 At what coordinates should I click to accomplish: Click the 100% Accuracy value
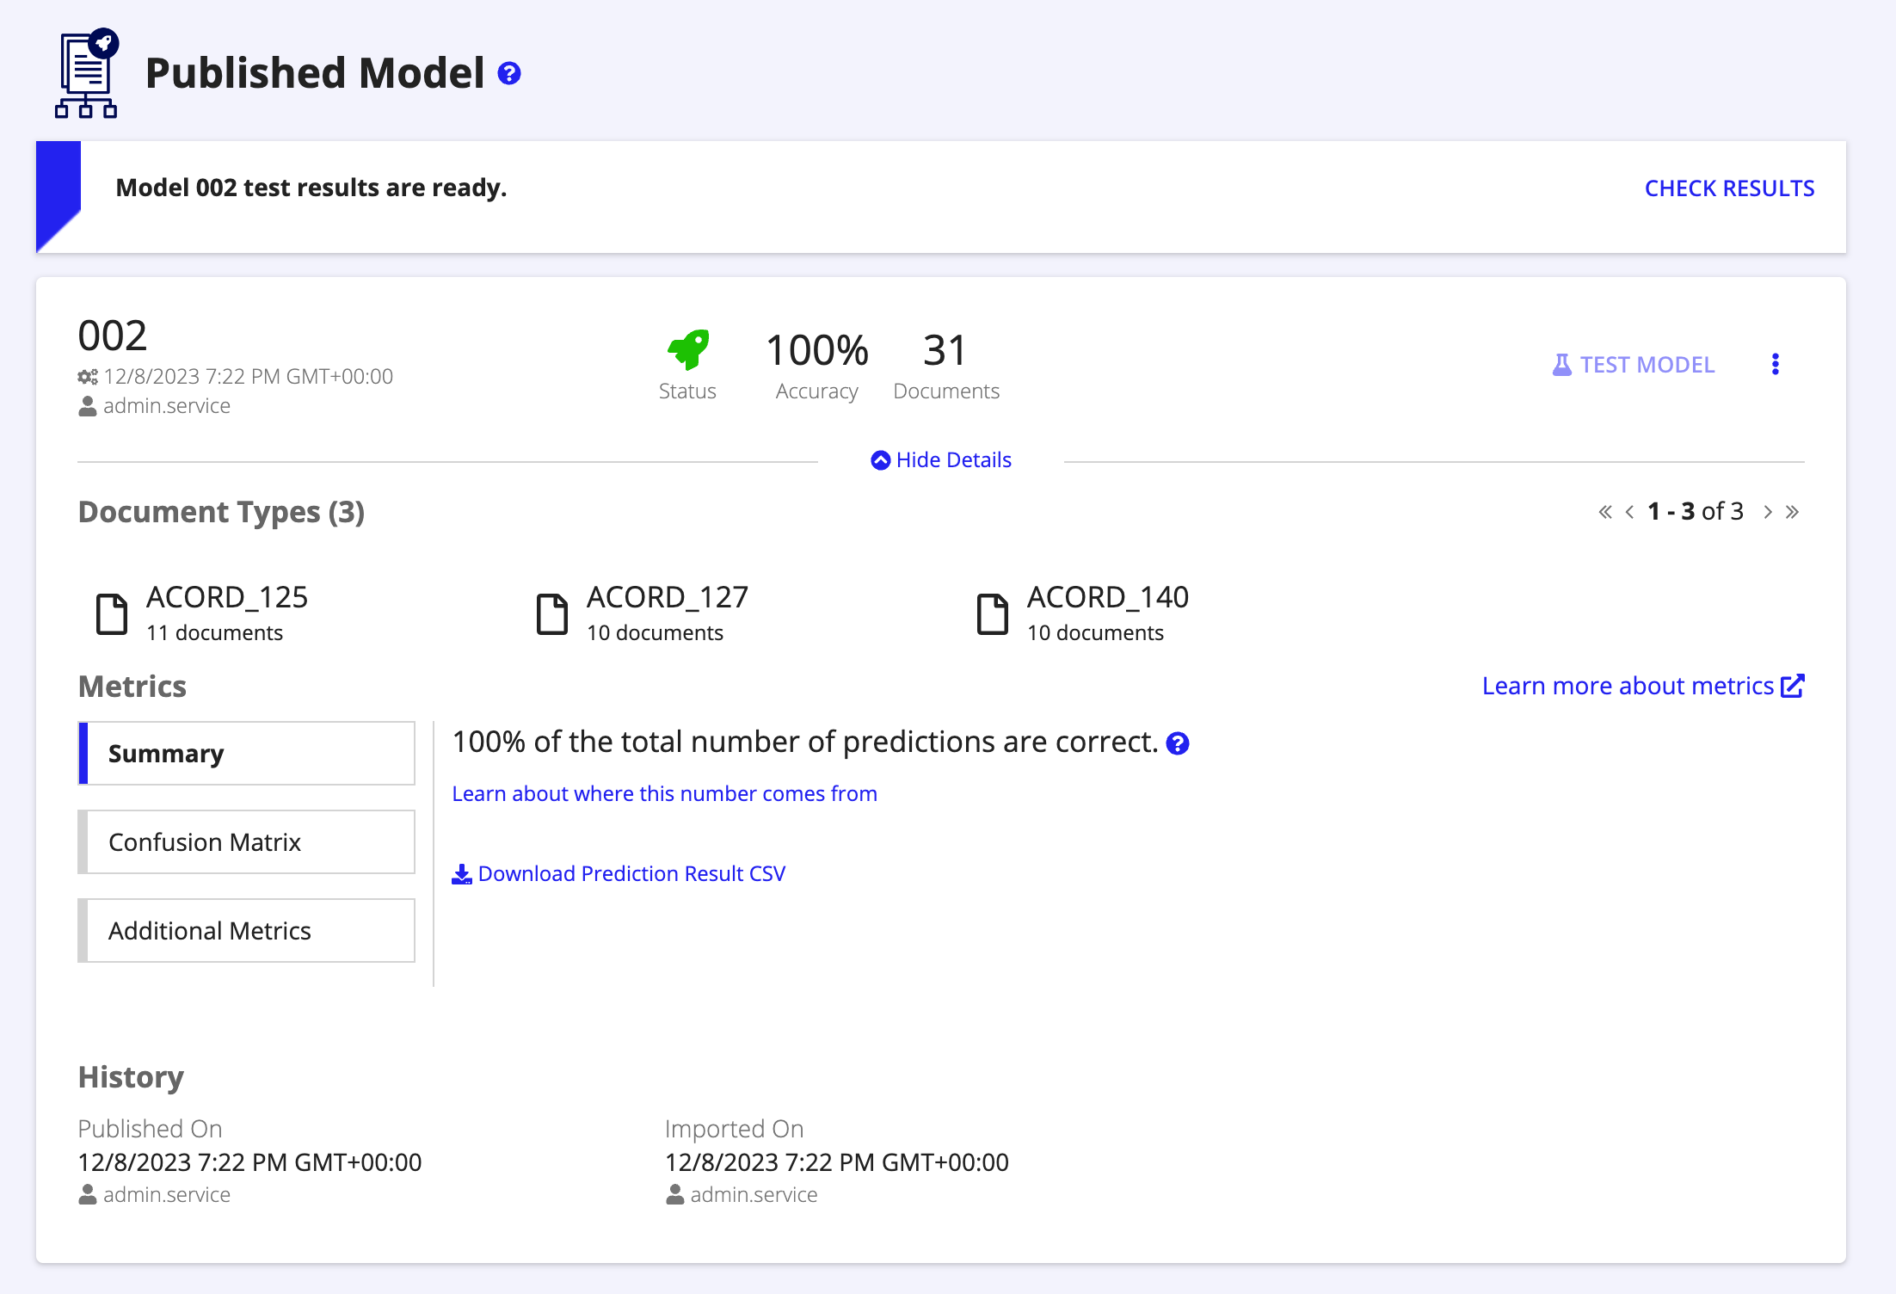(817, 351)
